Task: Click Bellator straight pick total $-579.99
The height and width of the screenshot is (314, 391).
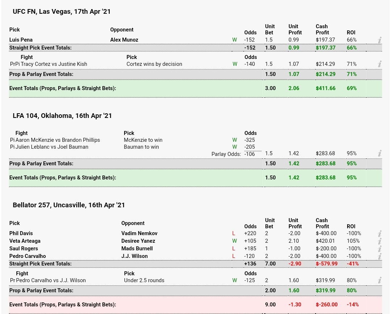Action: pyautogui.click(x=327, y=264)
